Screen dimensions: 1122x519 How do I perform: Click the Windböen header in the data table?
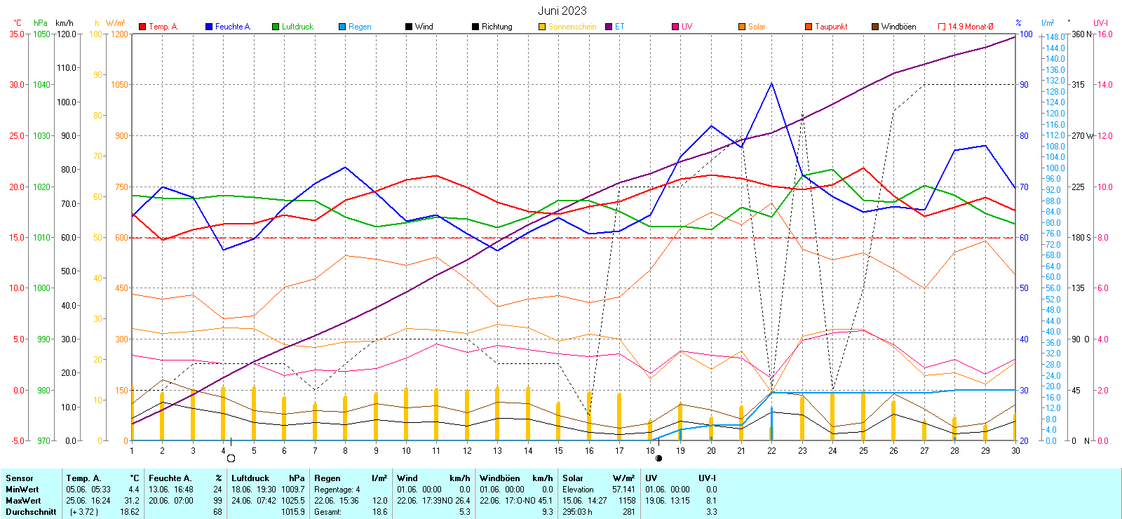tap(500, 478)
